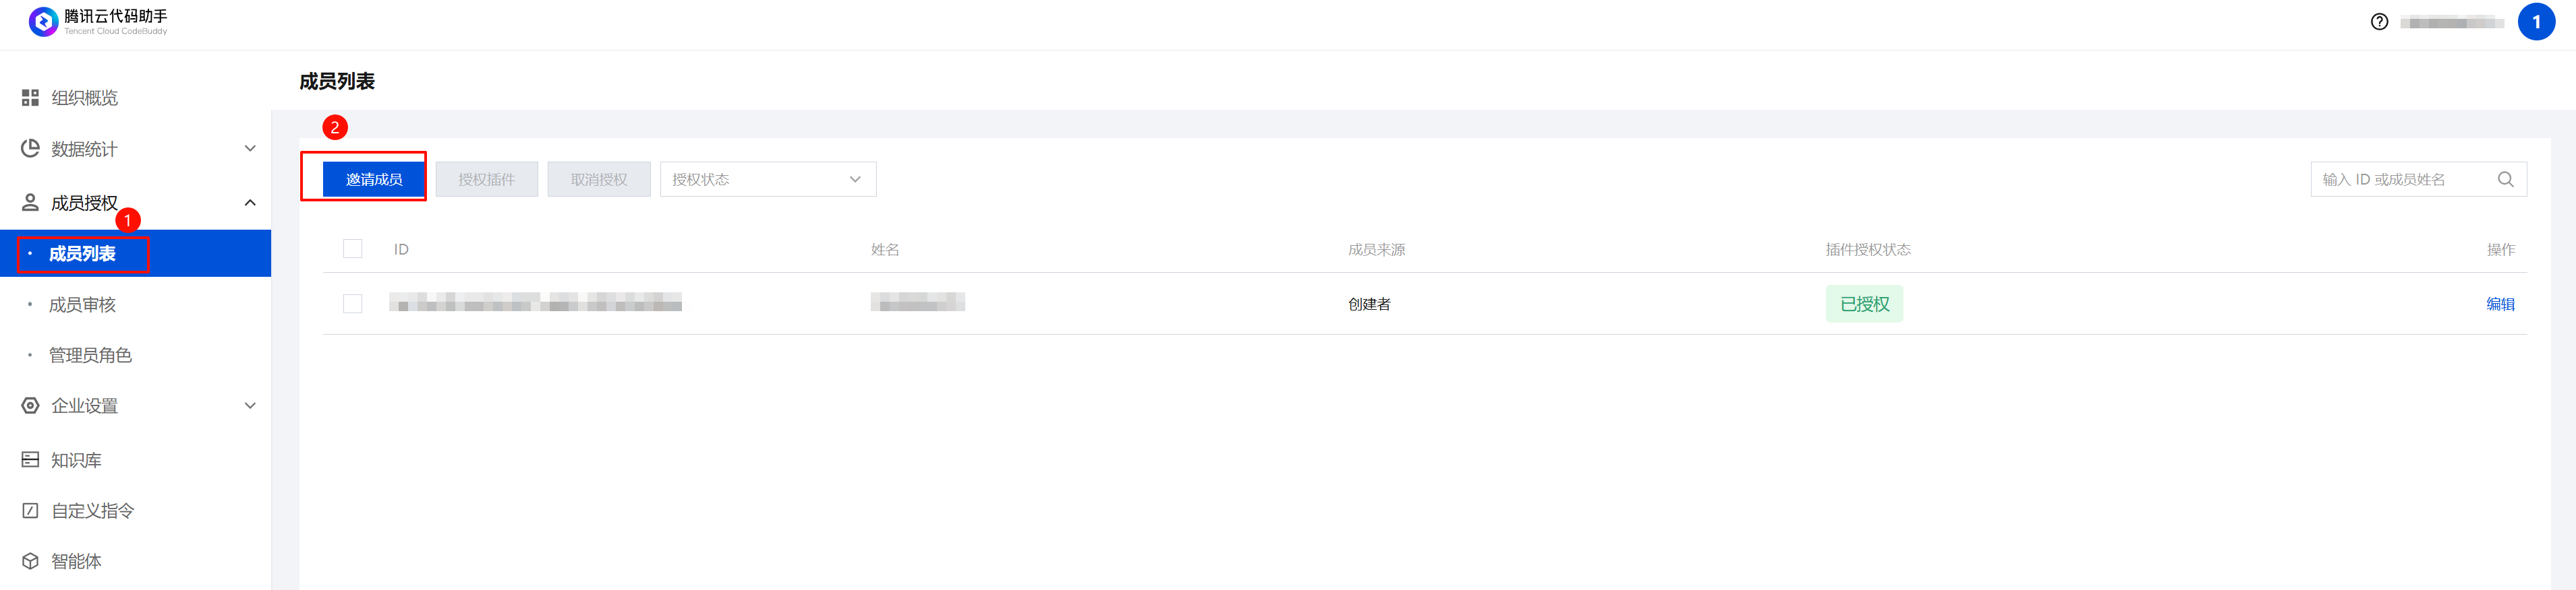The width and height of the screenshot is (2576, 590).
Task: Click the 编辑 link for the creator
Action: (x=2499, y=304)
